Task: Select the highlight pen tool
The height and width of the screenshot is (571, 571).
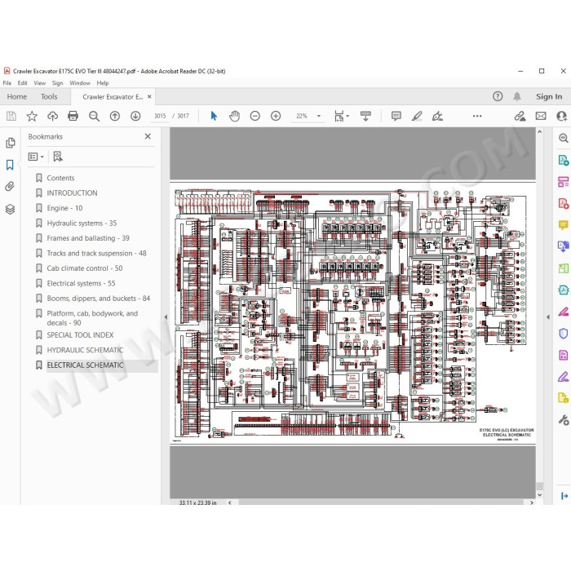Action: [x=417, y=116]
